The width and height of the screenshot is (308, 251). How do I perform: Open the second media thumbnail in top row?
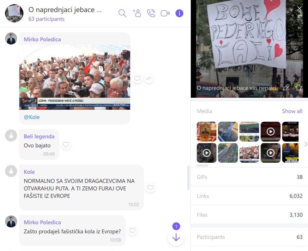[x=228, y=131]
